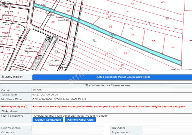The height and width of the screenshot is (135, 192).
Task: Click the Ön Bahçe label
Action: 8,133
